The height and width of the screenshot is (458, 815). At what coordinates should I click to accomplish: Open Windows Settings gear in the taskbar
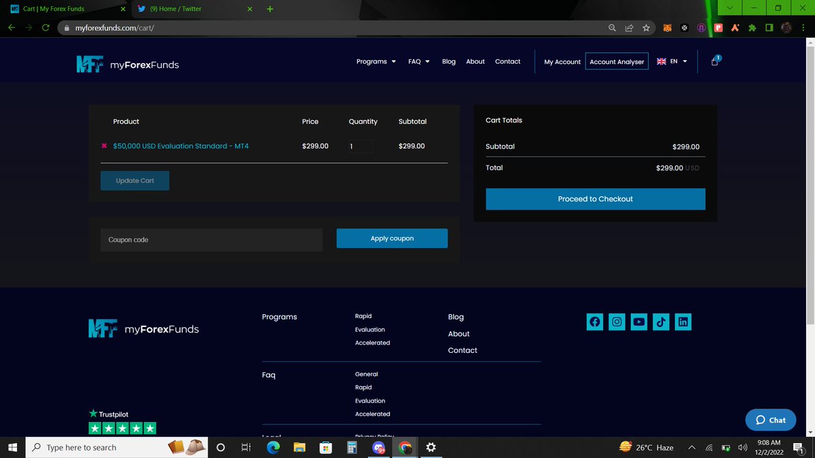pos(431,448)
